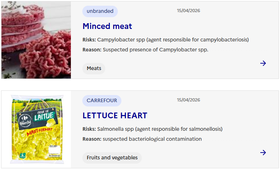Screen dimensions: 280x169
Task: Open the LETTUCE HEART recall title link
Action: [x=115, y=115]
